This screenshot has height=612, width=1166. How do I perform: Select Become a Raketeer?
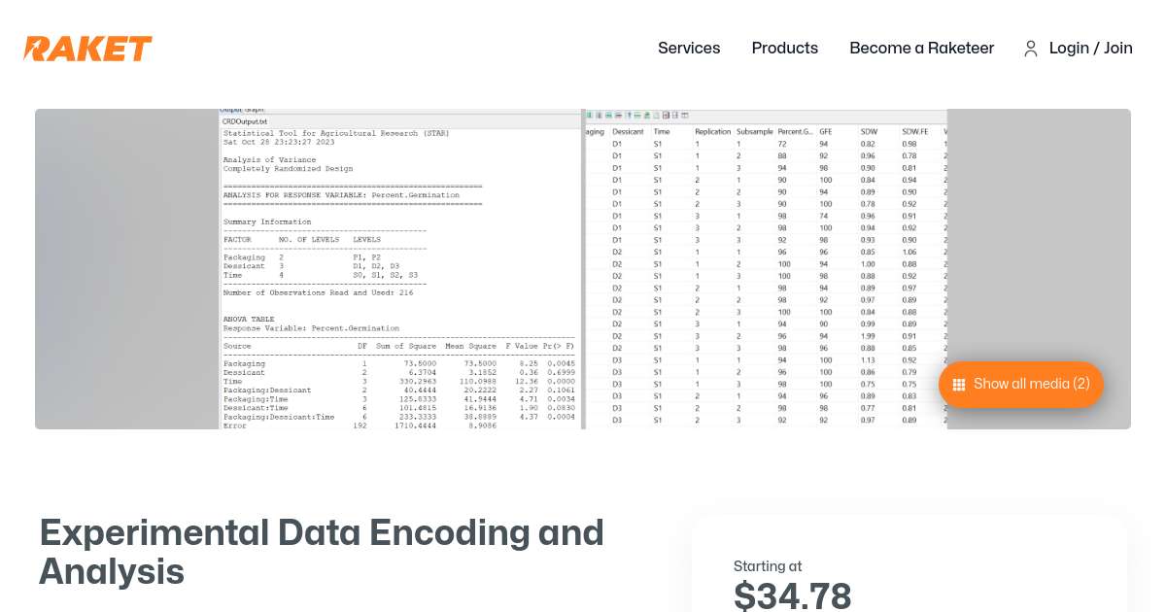click(x=921, y=48)
